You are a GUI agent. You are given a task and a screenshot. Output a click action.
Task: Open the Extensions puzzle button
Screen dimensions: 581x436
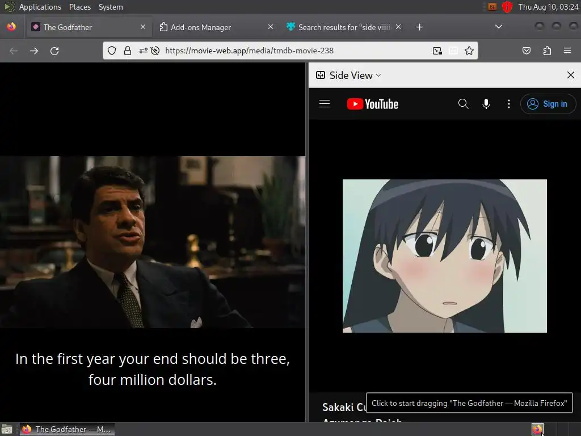[x=547, y=51]
